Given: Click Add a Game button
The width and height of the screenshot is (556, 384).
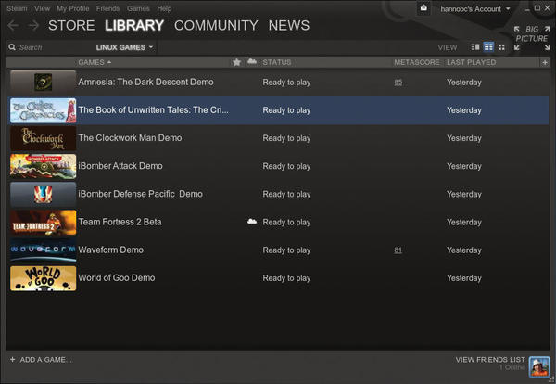Looking at the screenshot, I should 41,360.
